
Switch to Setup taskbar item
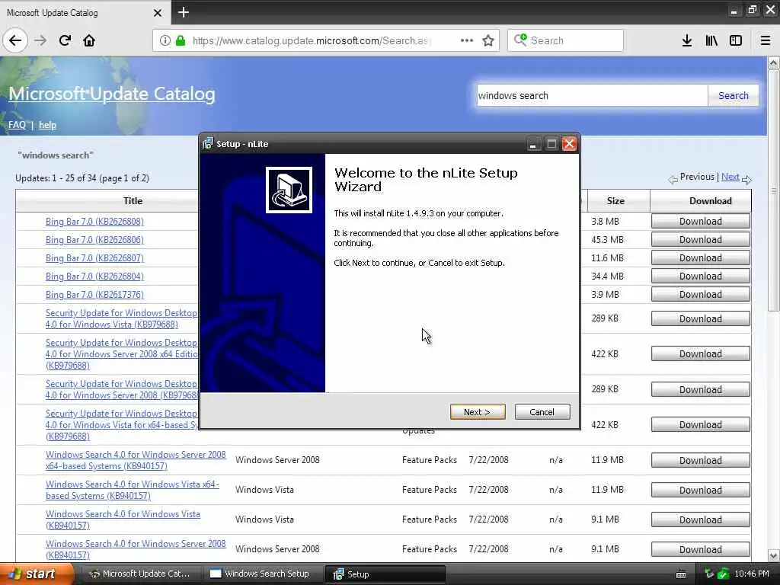(x=385, y=574)
